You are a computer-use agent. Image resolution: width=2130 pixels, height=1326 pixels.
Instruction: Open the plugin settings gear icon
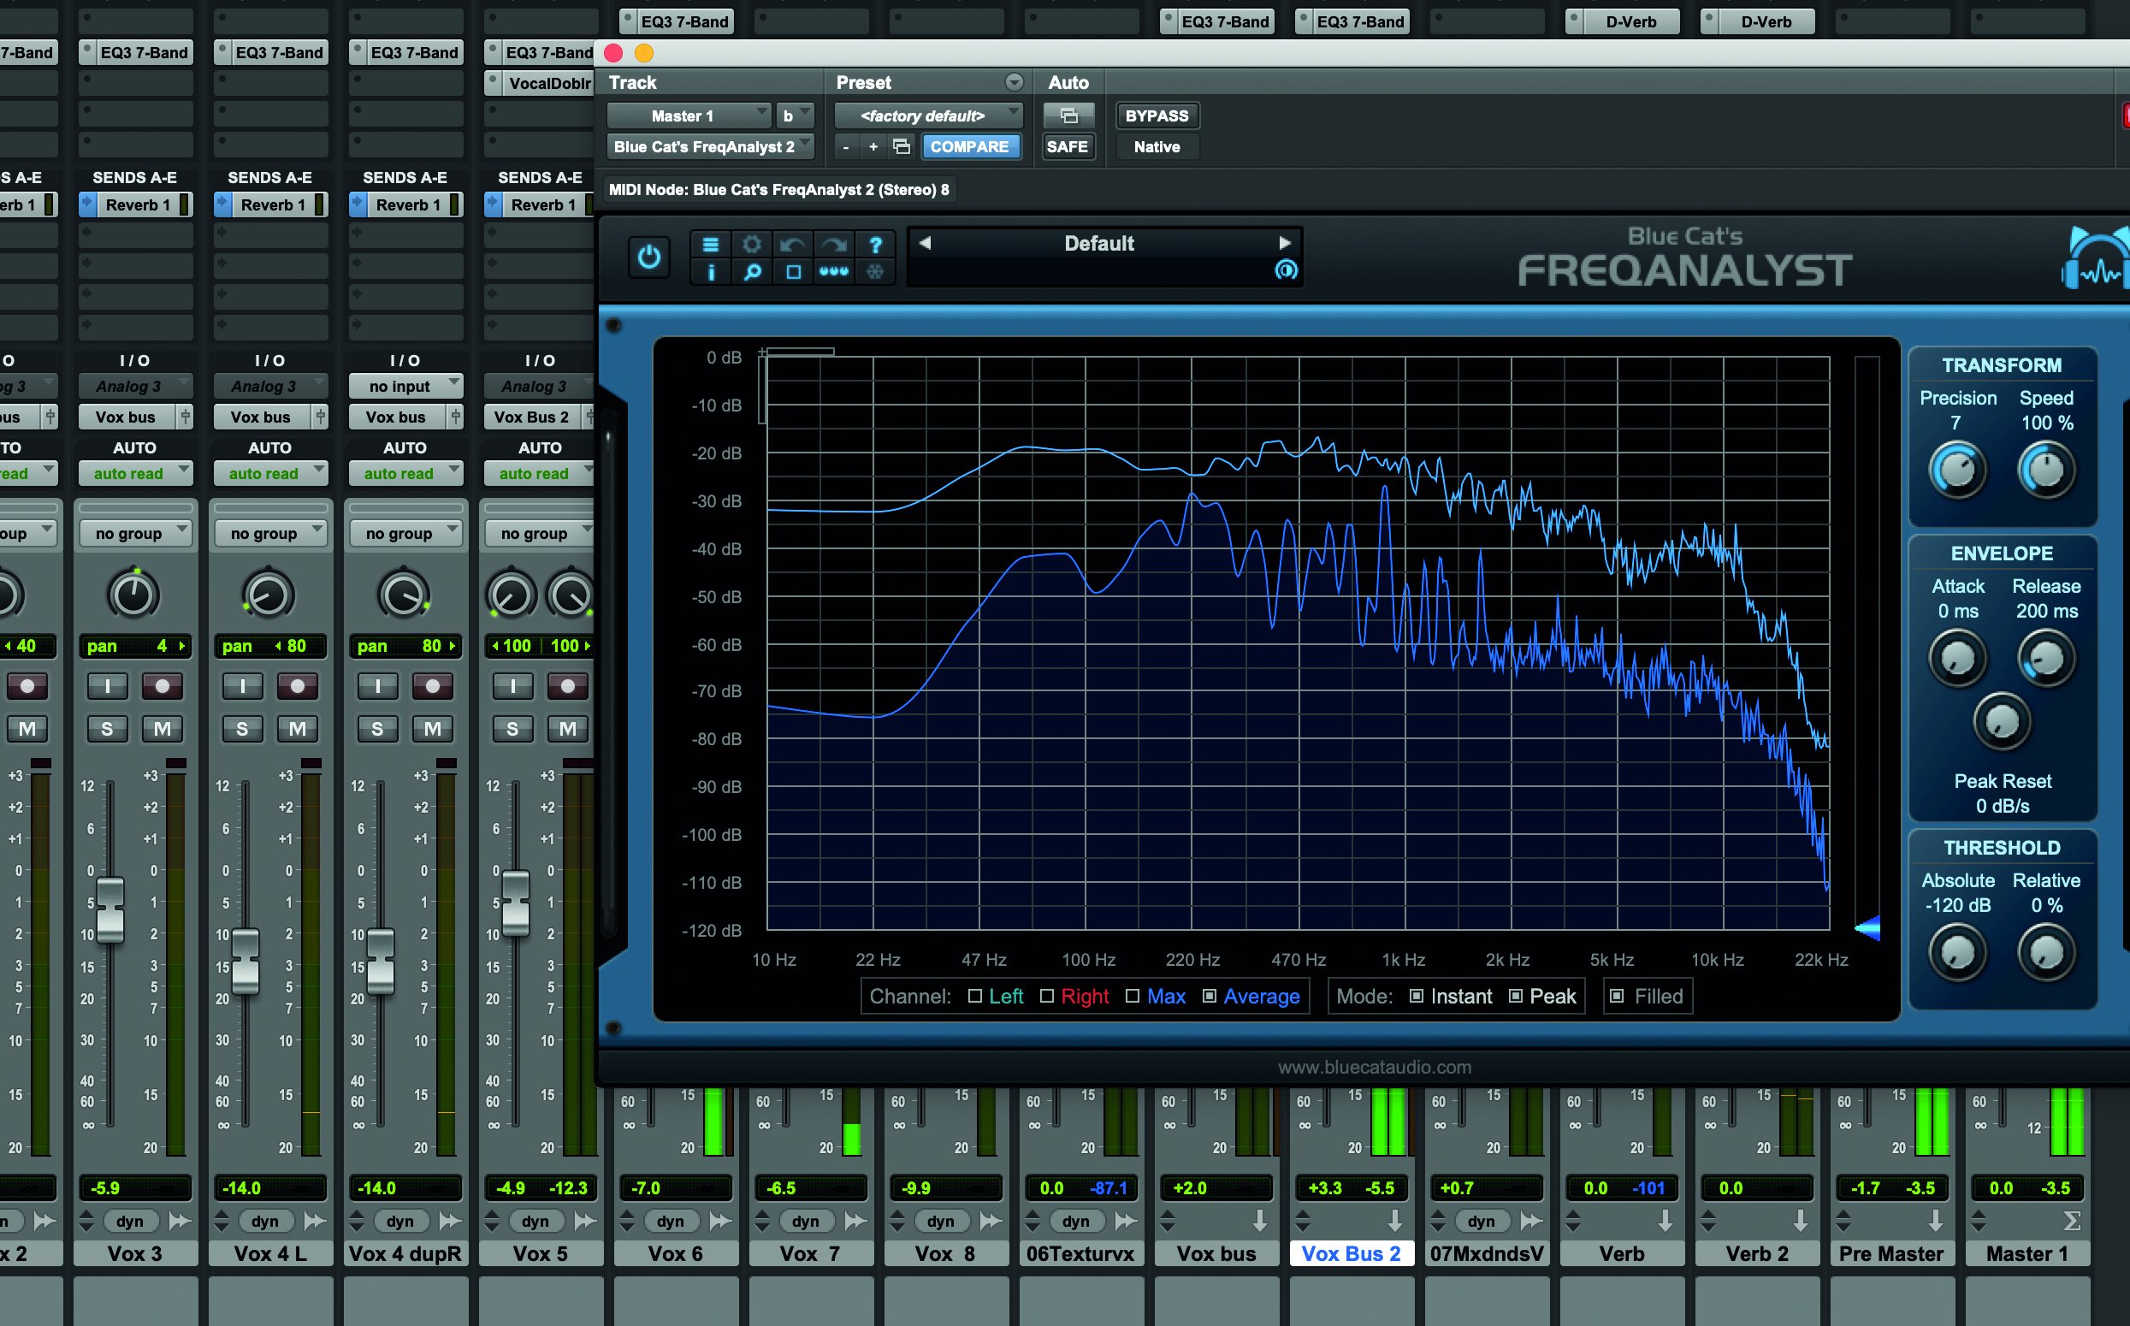coord(752,245)
